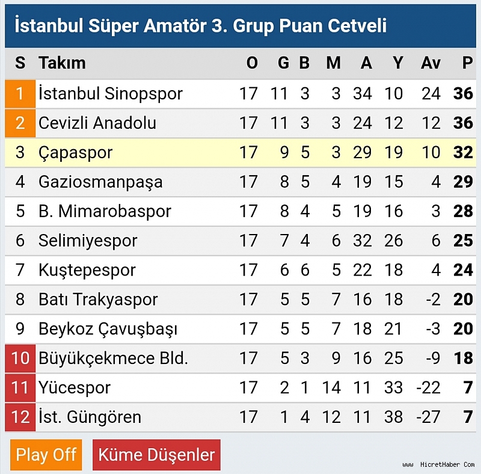Click the orange Play Off legend button
Screen dimensions: 481x474
click(x=46, y=455)
